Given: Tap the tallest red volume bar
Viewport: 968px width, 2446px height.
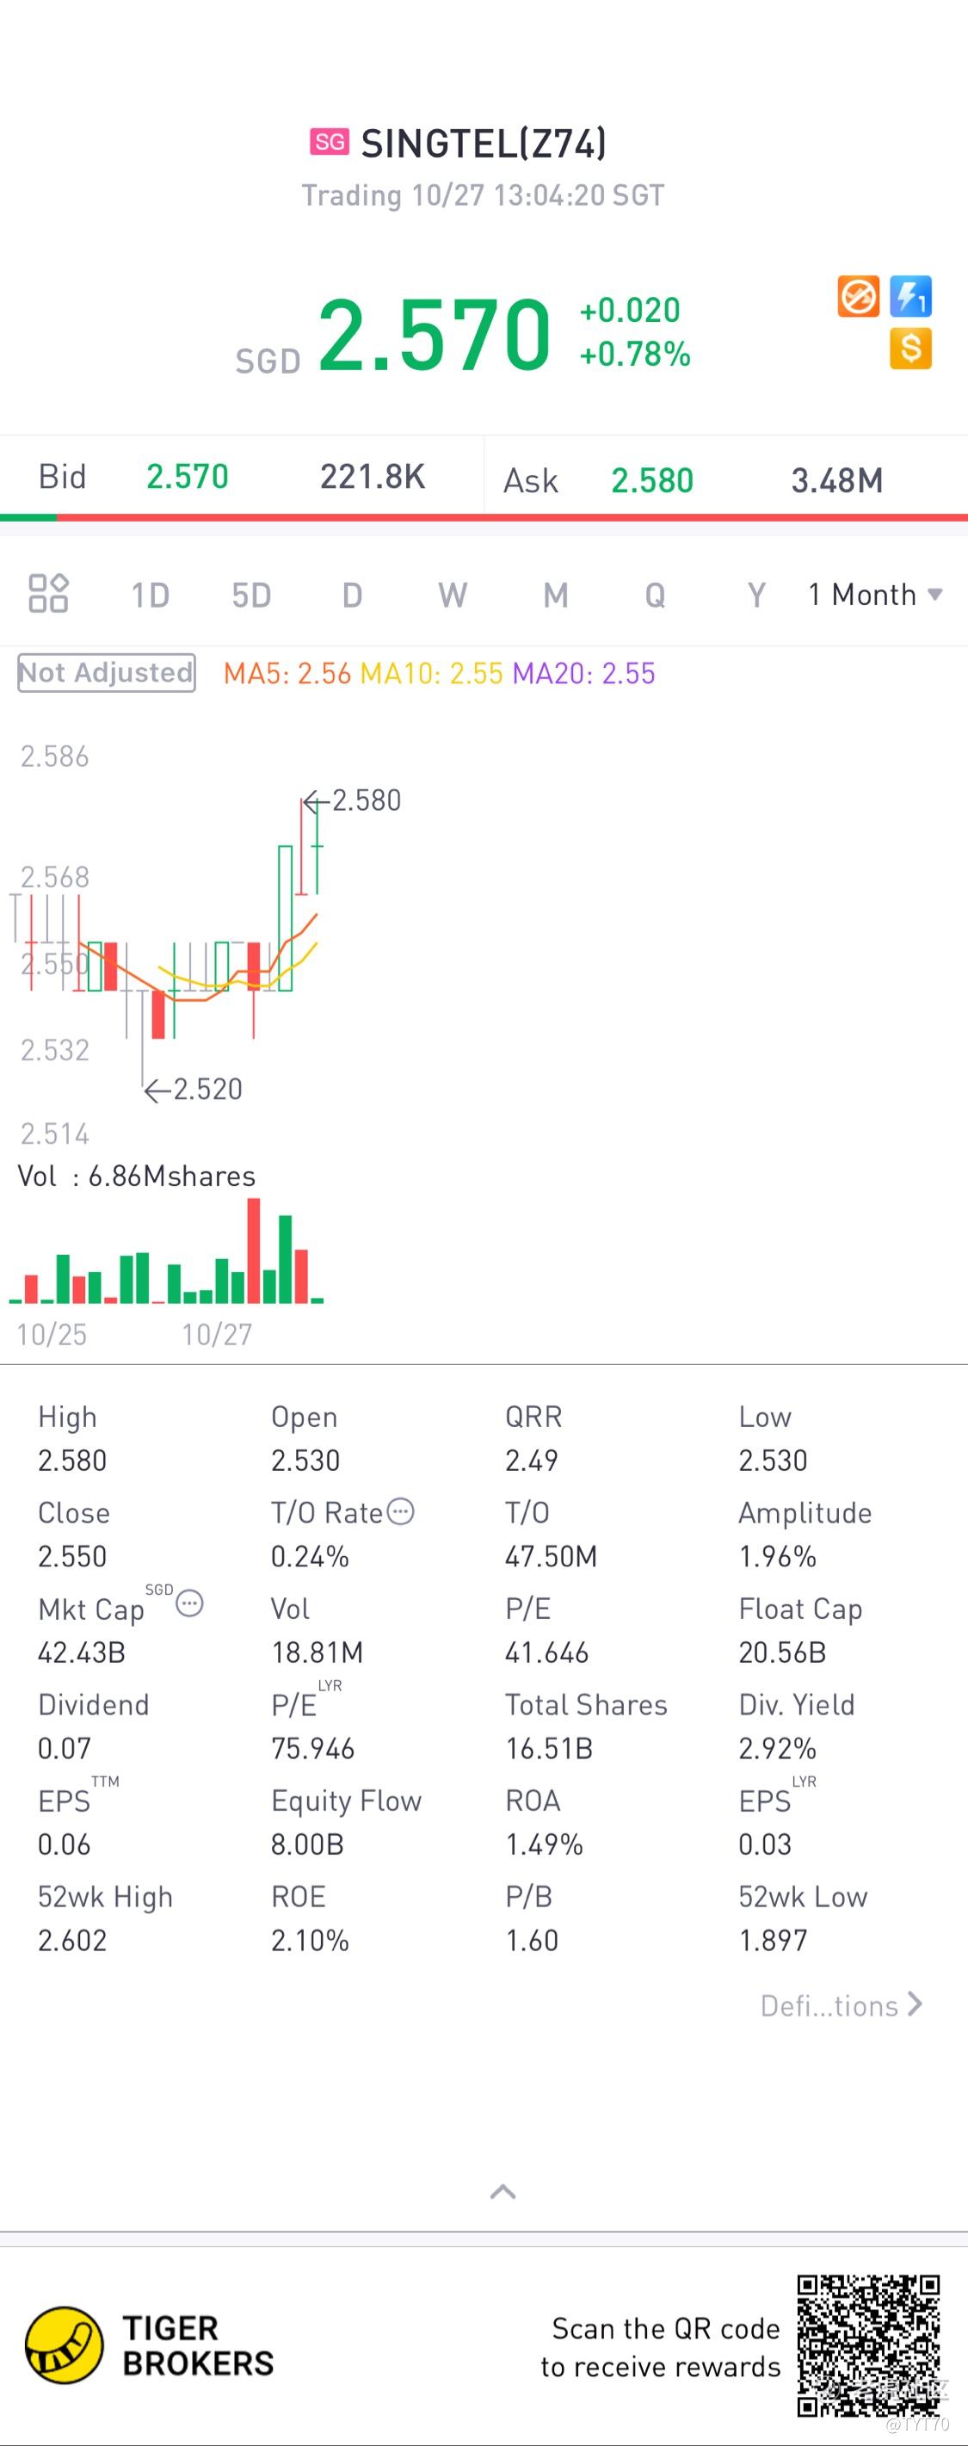Looking at the screenshot, I should coord(253,1251).
